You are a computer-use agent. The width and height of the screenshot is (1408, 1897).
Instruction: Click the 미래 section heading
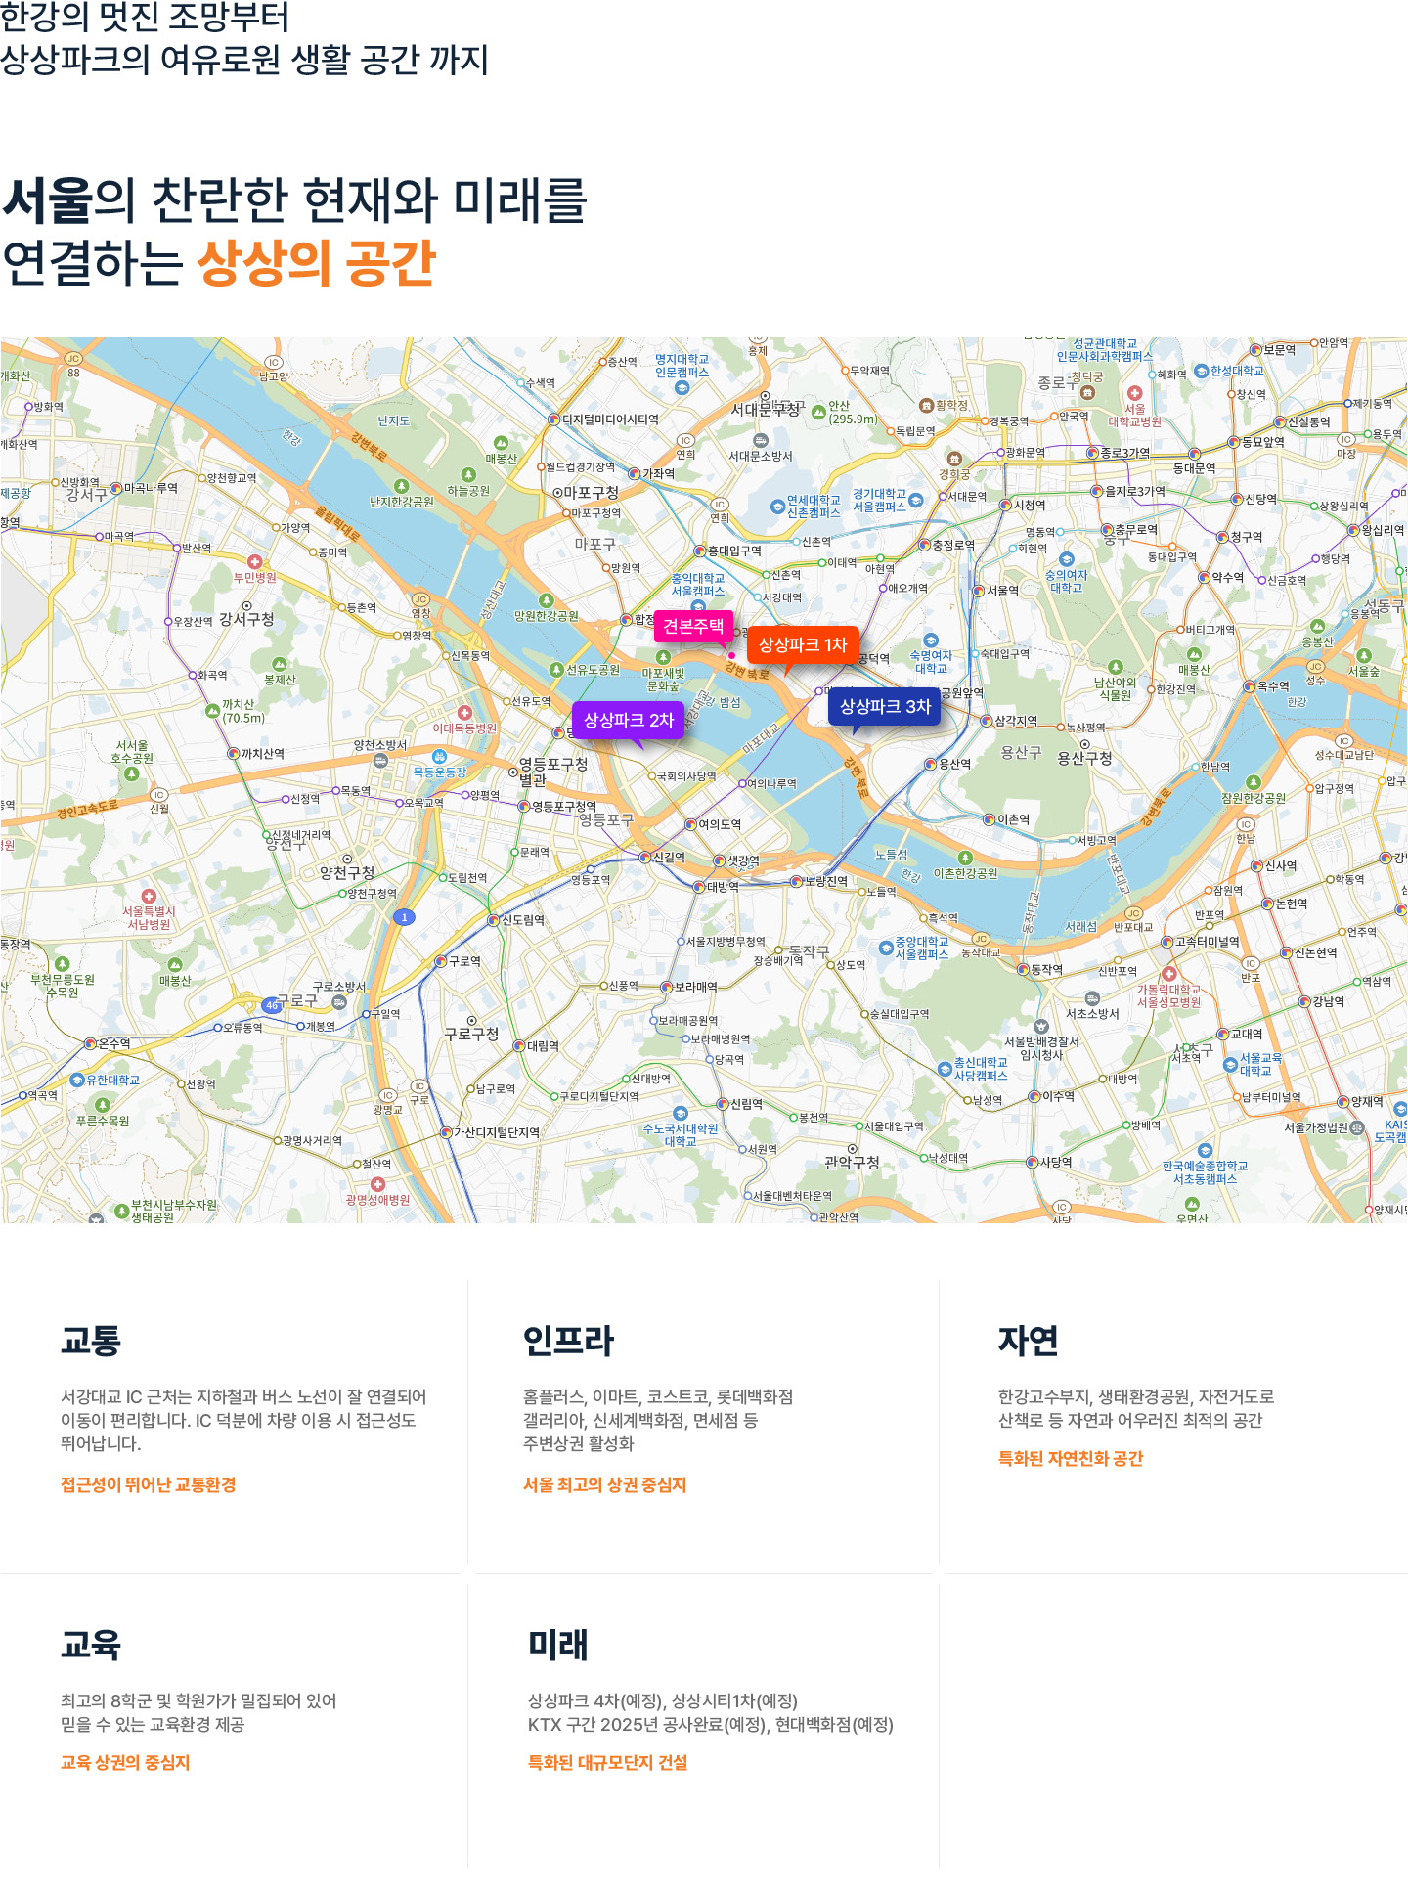point(558,1645)
